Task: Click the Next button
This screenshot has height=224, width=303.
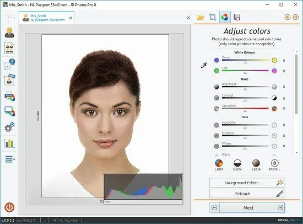Action: (x=252, y=208)
